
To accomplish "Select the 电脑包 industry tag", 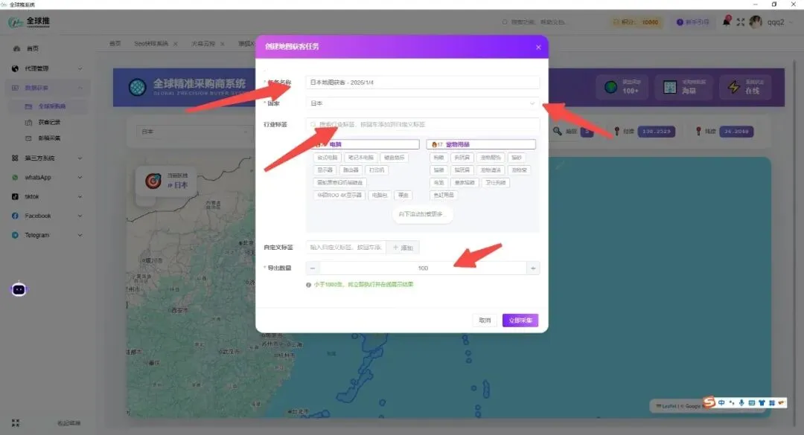I will click(x=380, y=195).
